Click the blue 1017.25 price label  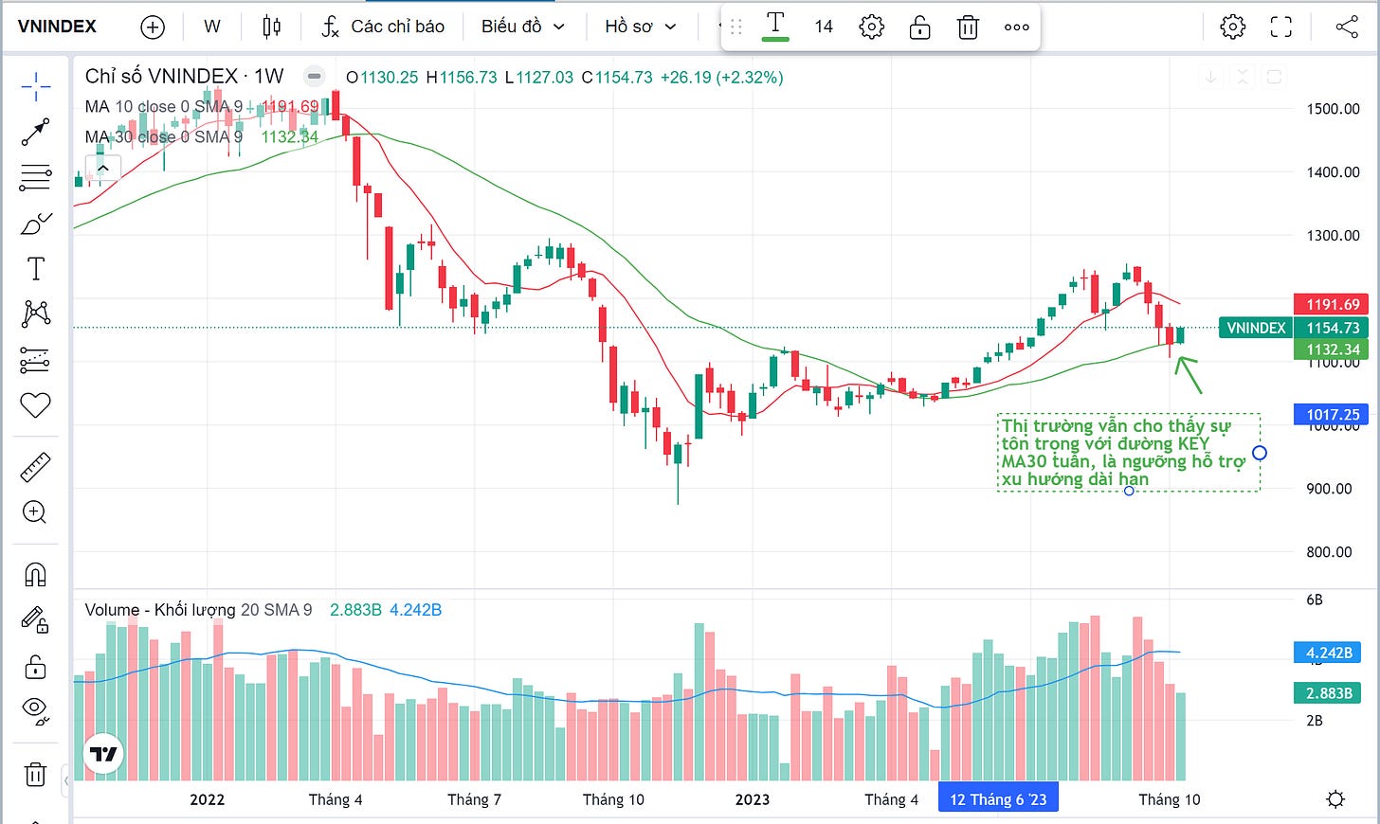[1333, 414]
